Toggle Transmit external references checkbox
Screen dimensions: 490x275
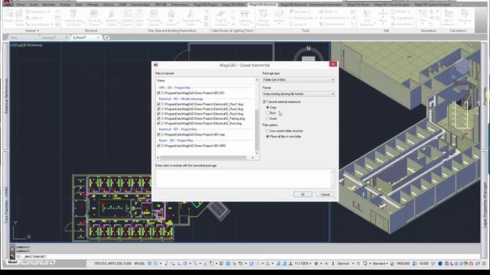pyautogui.click(x=264, y=102)
